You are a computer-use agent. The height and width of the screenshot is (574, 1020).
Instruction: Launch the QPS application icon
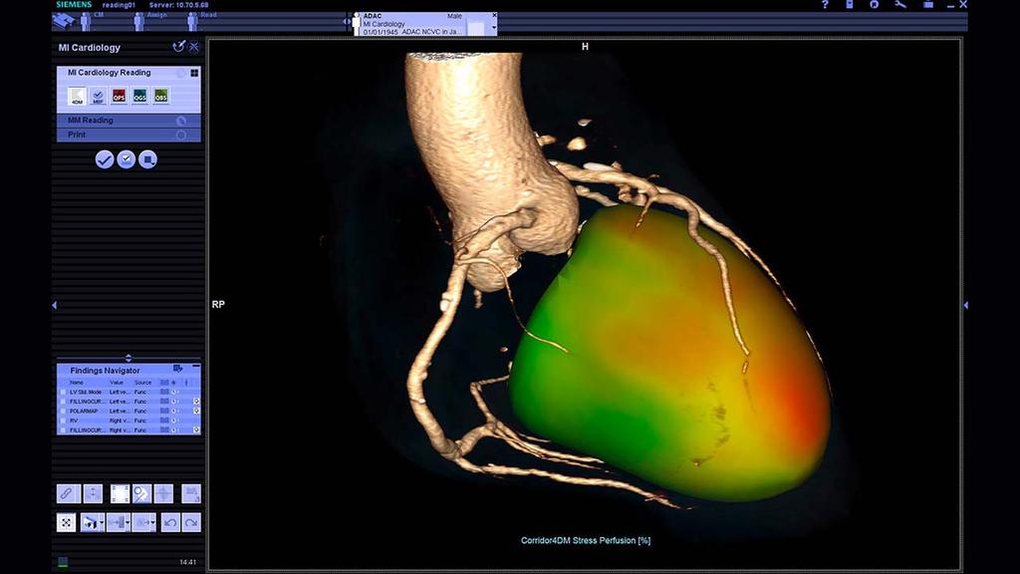click(x=119, y=96)
